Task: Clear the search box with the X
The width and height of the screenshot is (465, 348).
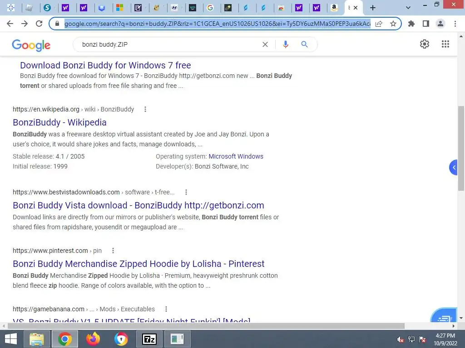Action: click(265, 44)
